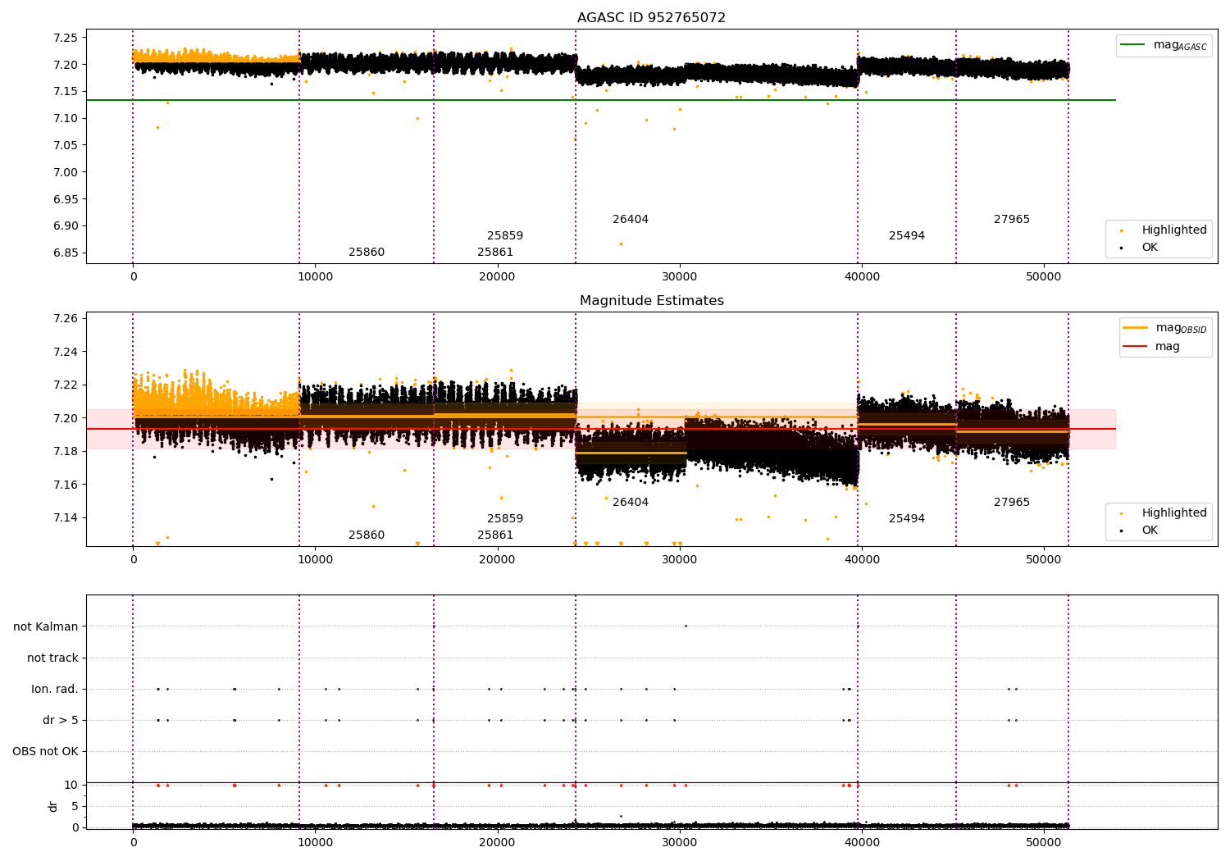This screenshot has width=1230, height=861.
Task: Click the title "AGASC ID 952765072"
Action: (x=651, y=18)
